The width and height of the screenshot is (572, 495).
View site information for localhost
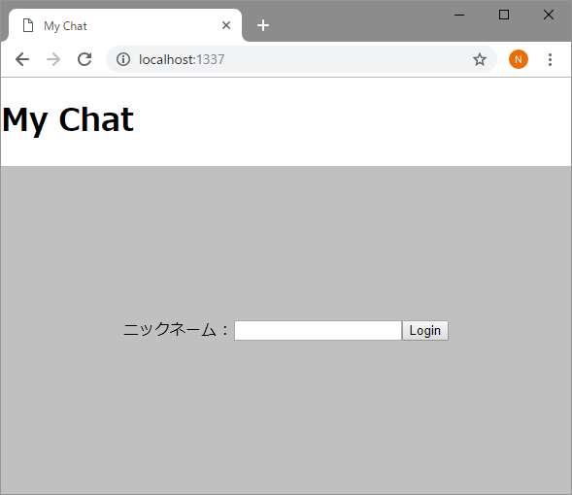pyautogui.click(x=123, y=59)
